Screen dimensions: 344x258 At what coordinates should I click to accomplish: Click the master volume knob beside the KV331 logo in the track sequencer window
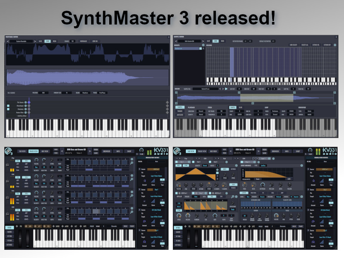(141, 150)
